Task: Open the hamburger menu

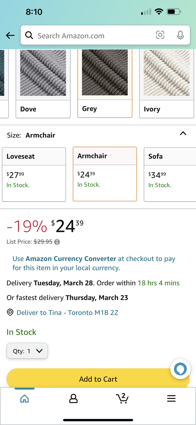Action: coord(171,399)
